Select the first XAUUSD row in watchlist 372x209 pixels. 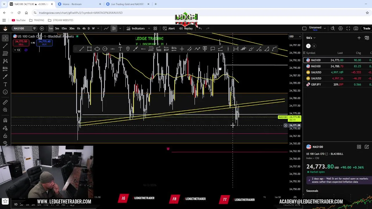pos(337,72)
